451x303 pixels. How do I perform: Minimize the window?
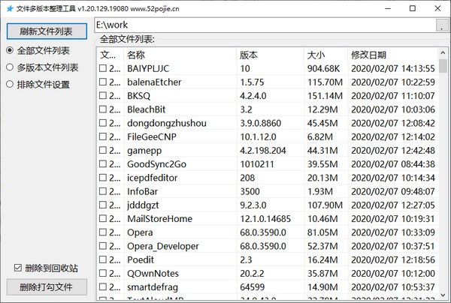tap(388, 8)
